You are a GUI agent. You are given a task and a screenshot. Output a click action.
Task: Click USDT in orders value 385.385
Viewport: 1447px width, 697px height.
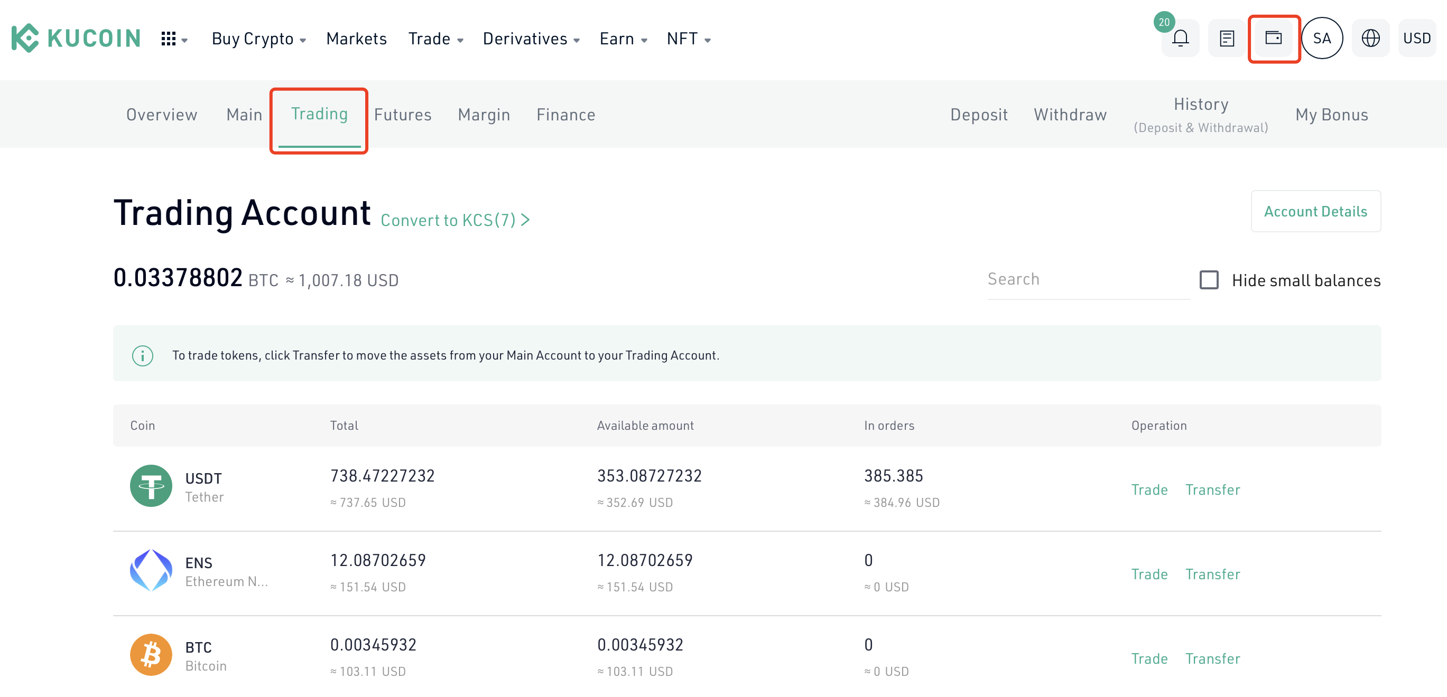point(894,476)
